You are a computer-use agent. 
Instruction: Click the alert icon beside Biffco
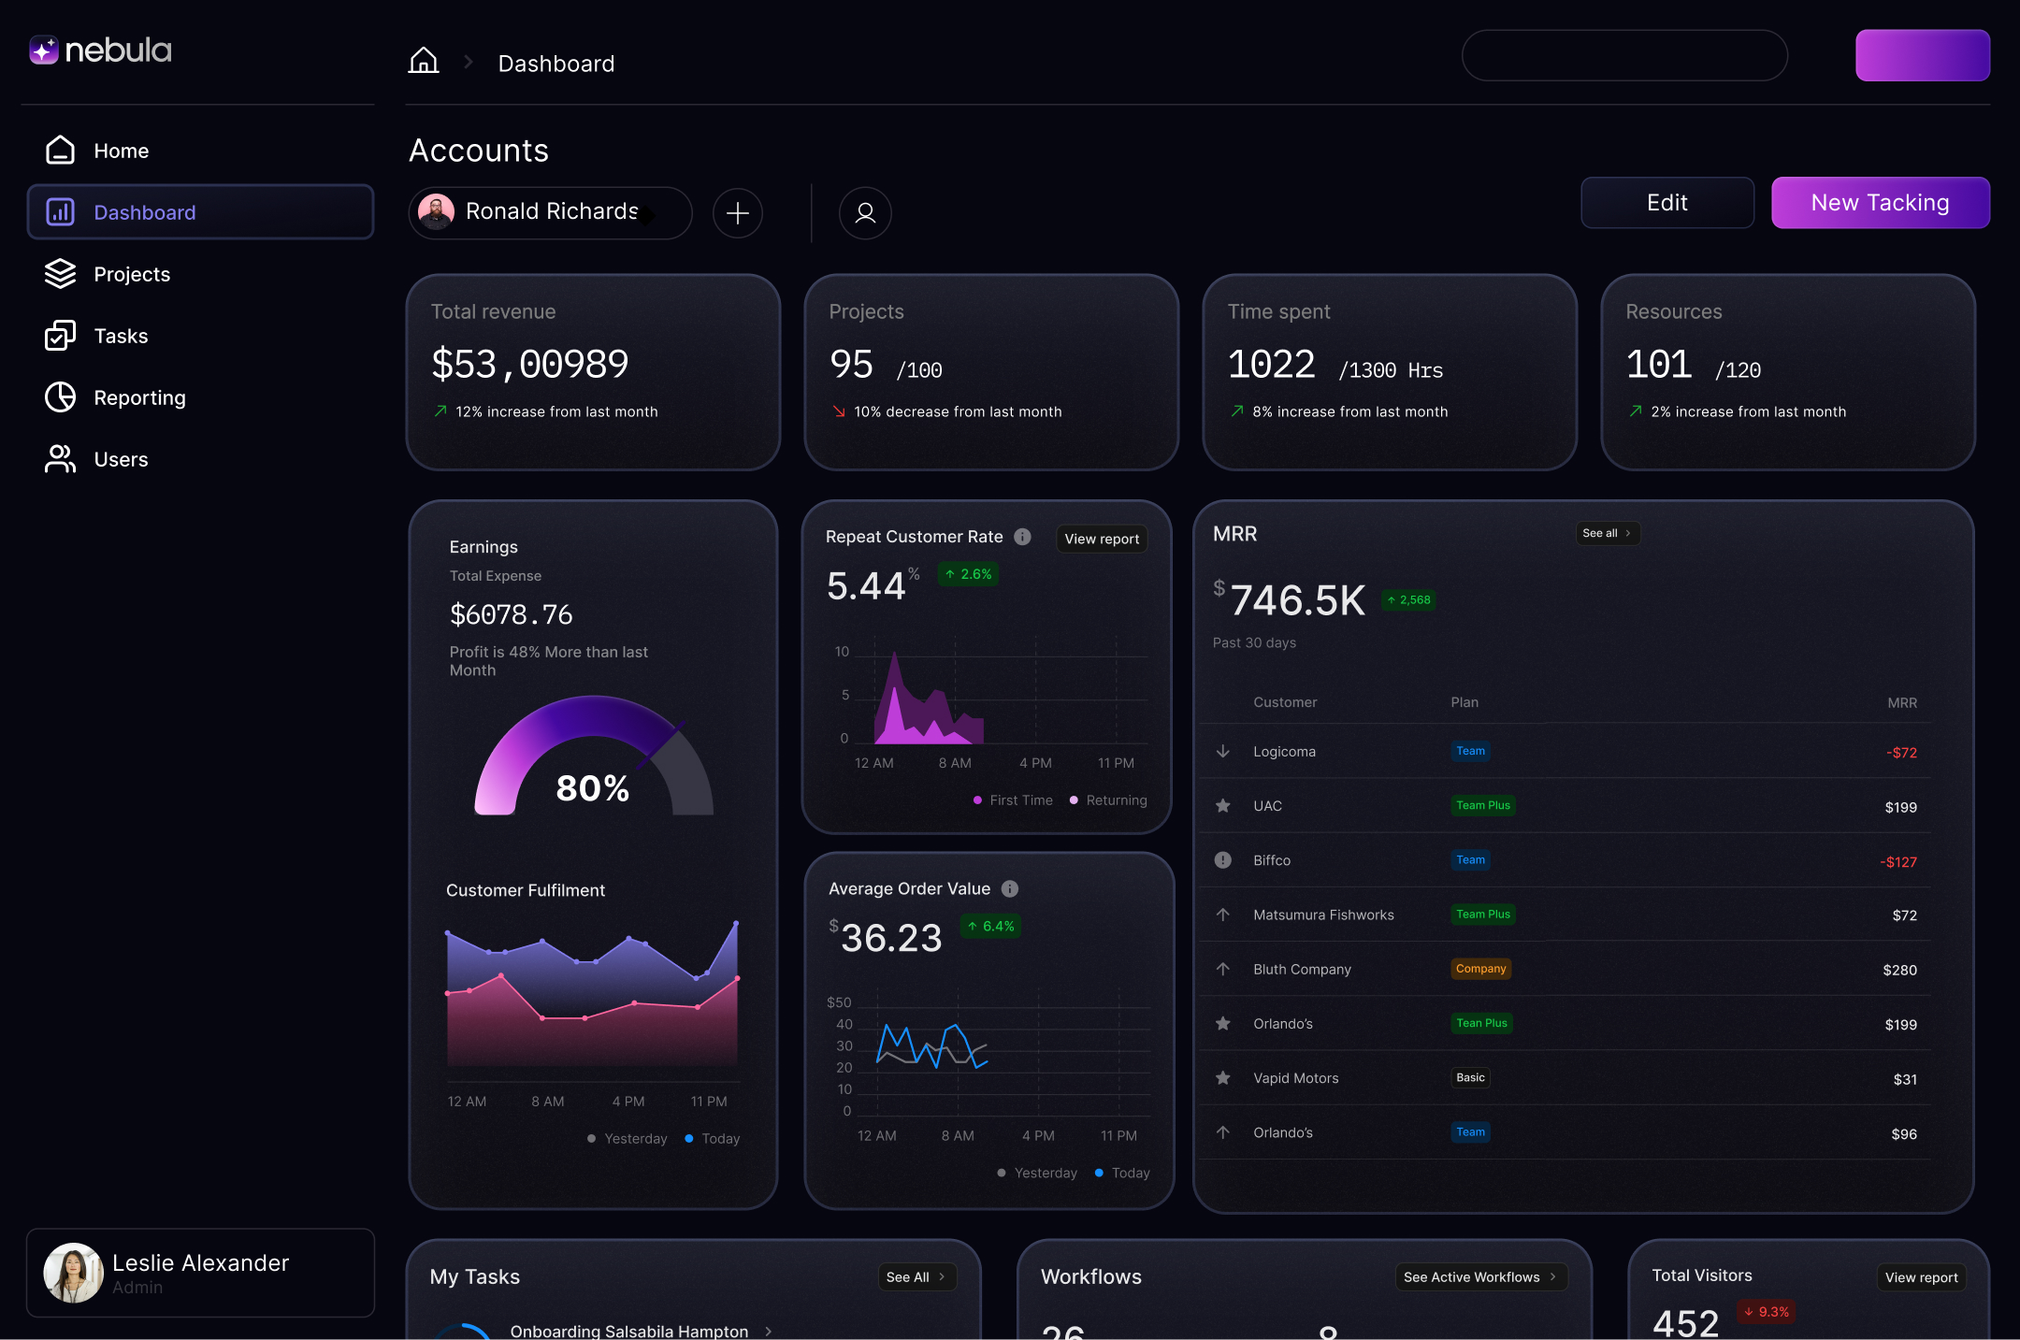point(1222,860)
